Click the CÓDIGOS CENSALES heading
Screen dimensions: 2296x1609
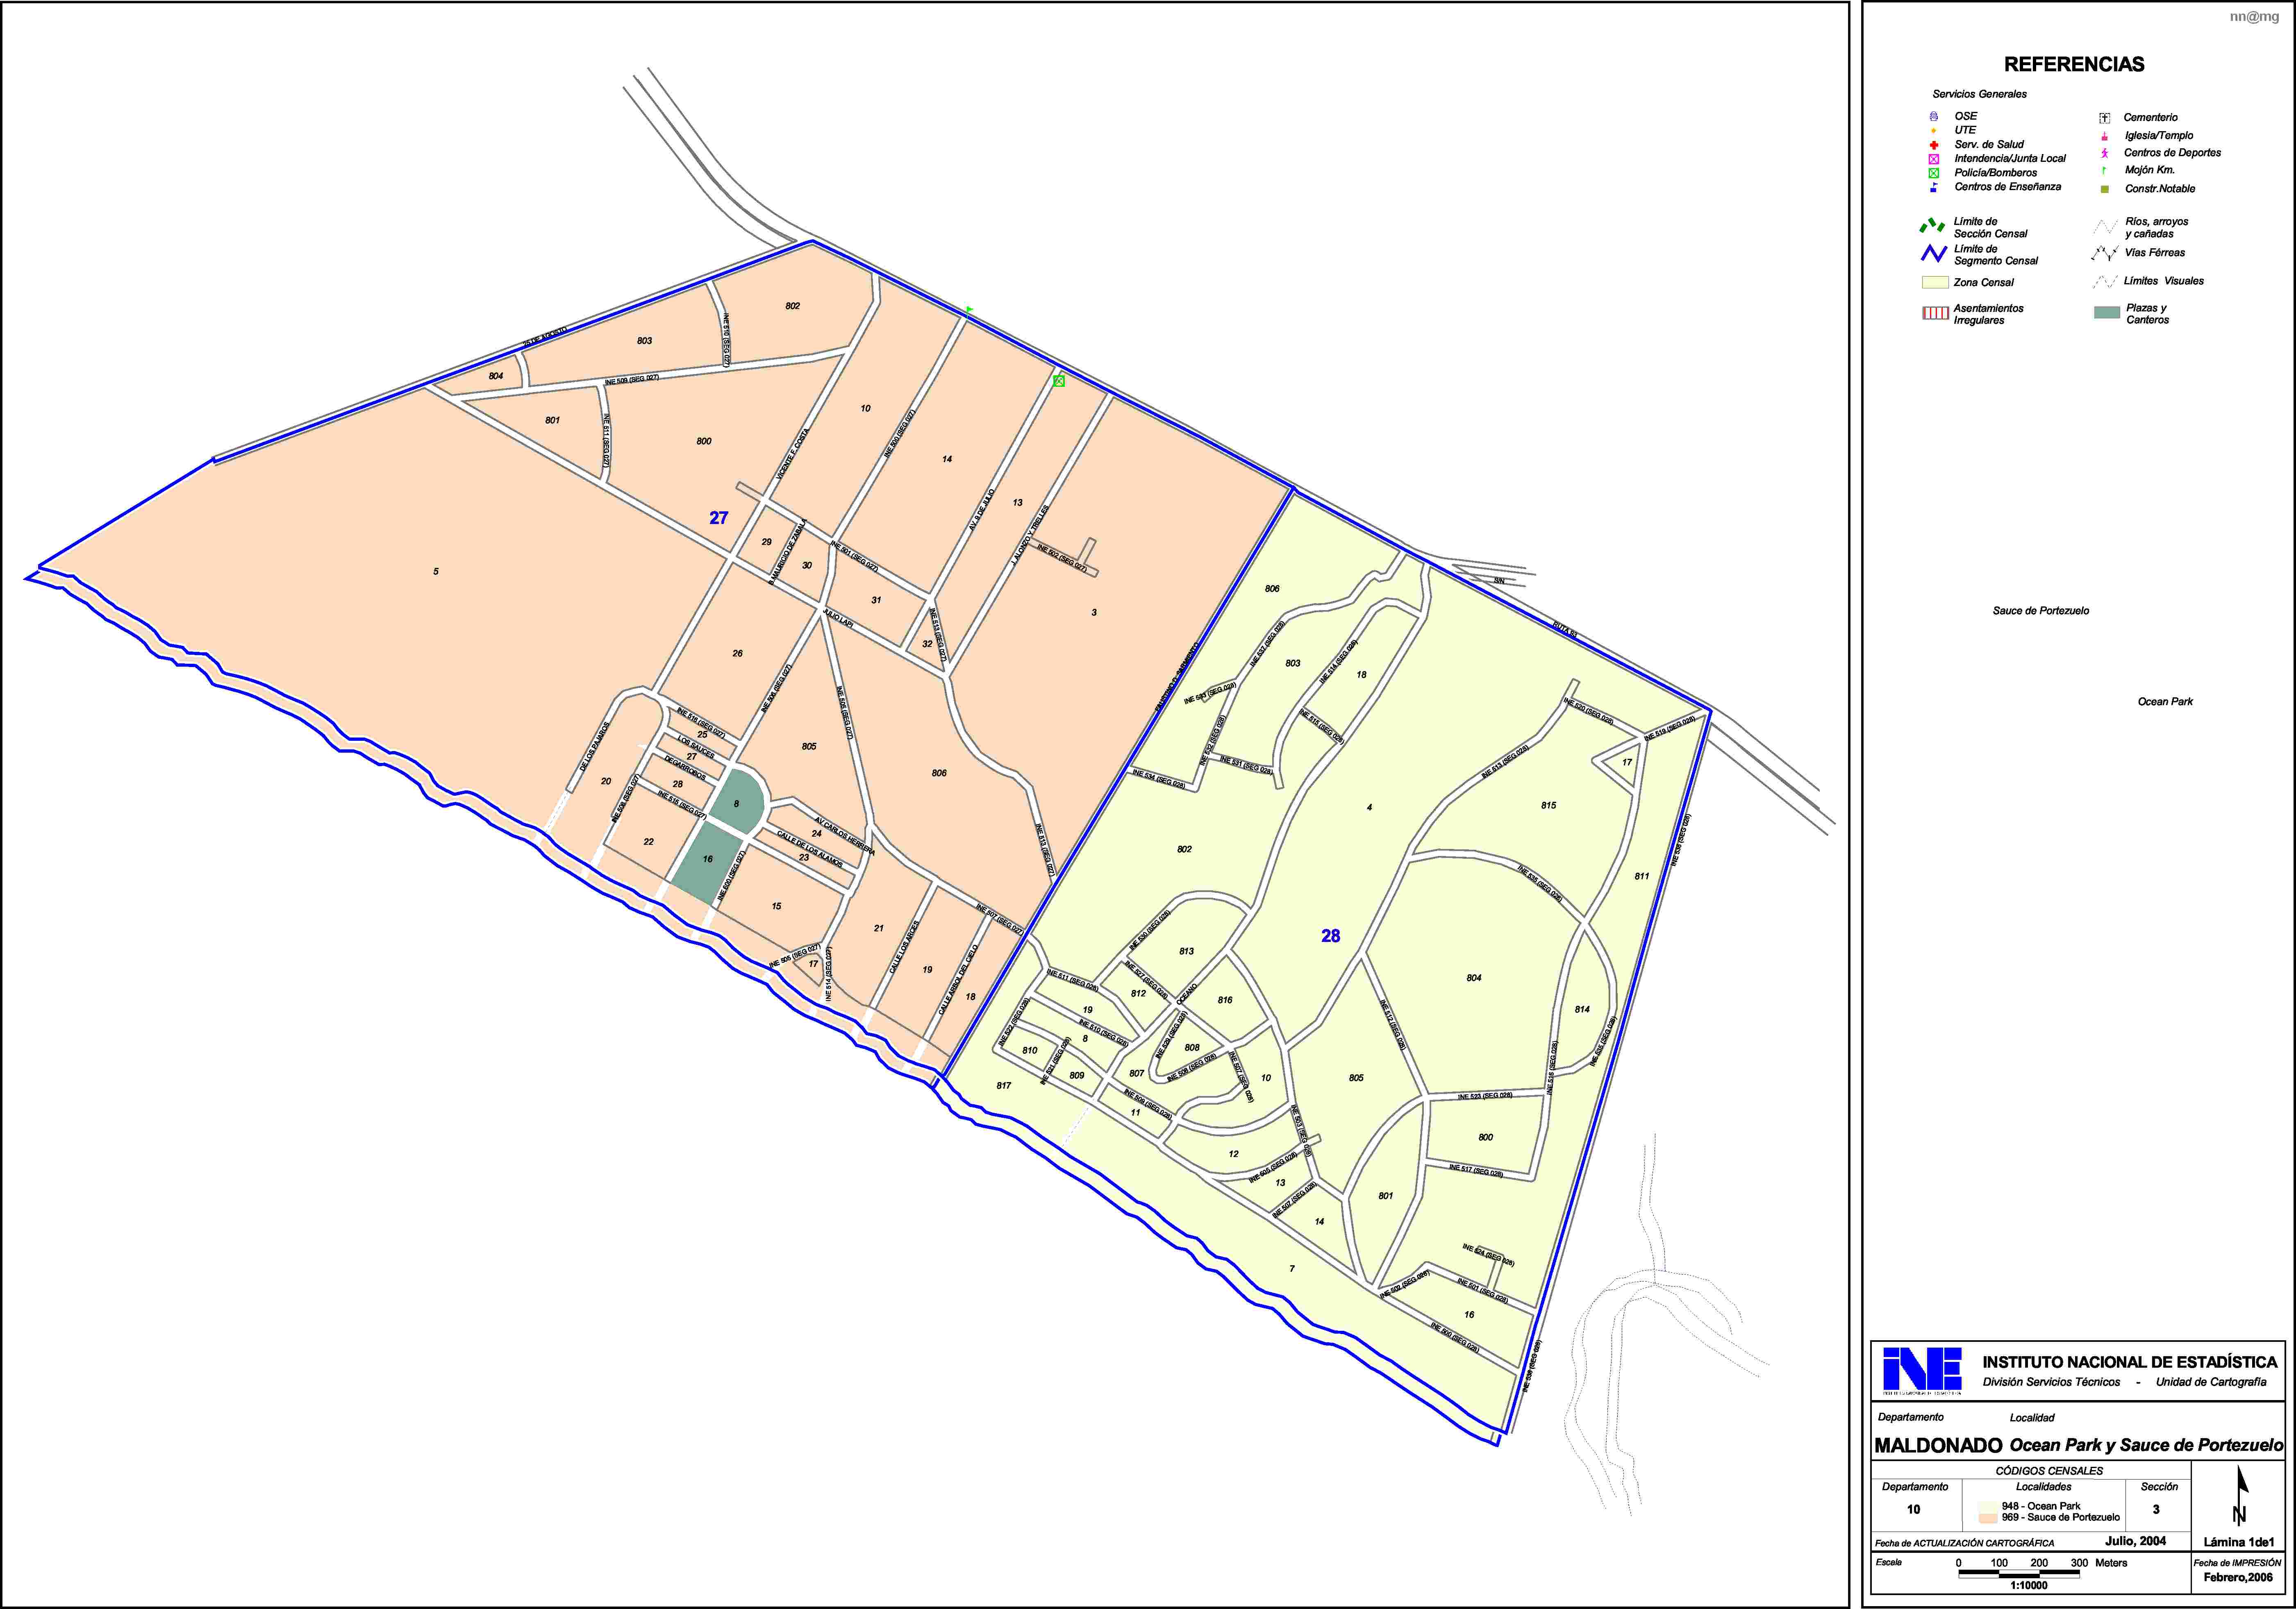(2049, 1471)
